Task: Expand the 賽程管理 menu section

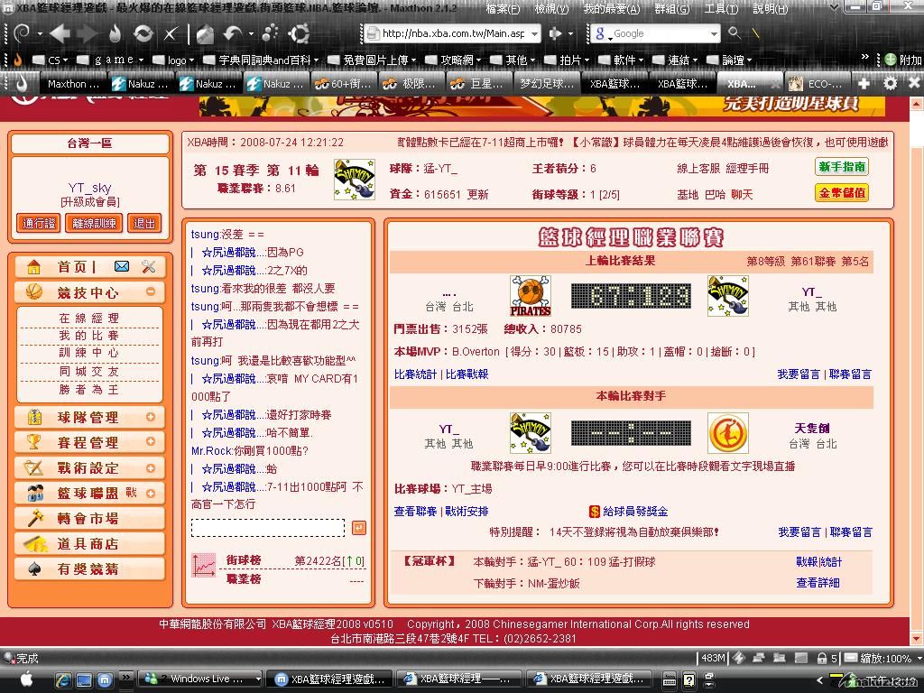Action: point(150,443)
